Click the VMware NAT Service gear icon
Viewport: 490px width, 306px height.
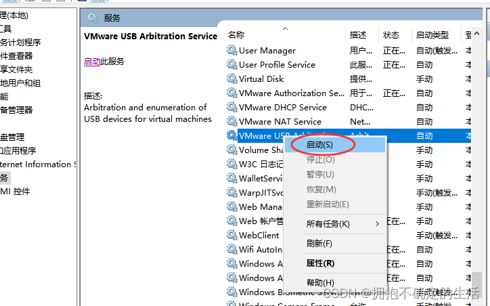click(x=232, y=121)
